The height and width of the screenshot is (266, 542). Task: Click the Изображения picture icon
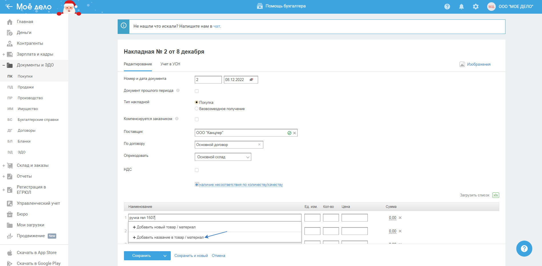click(462, 64)
